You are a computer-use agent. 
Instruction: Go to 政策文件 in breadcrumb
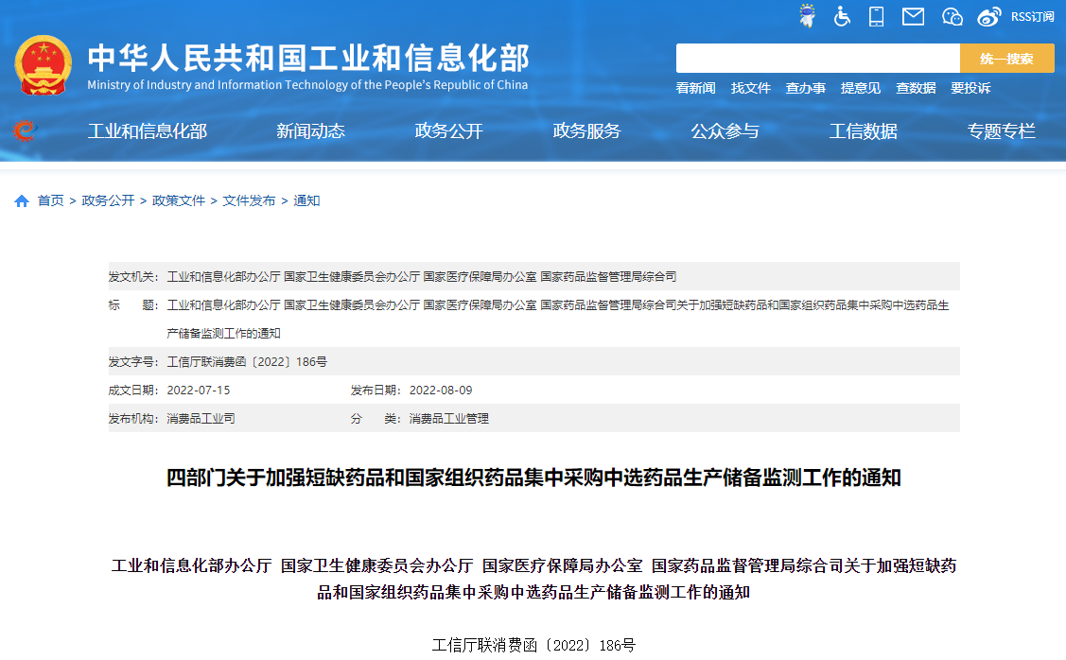click(179, 200)
